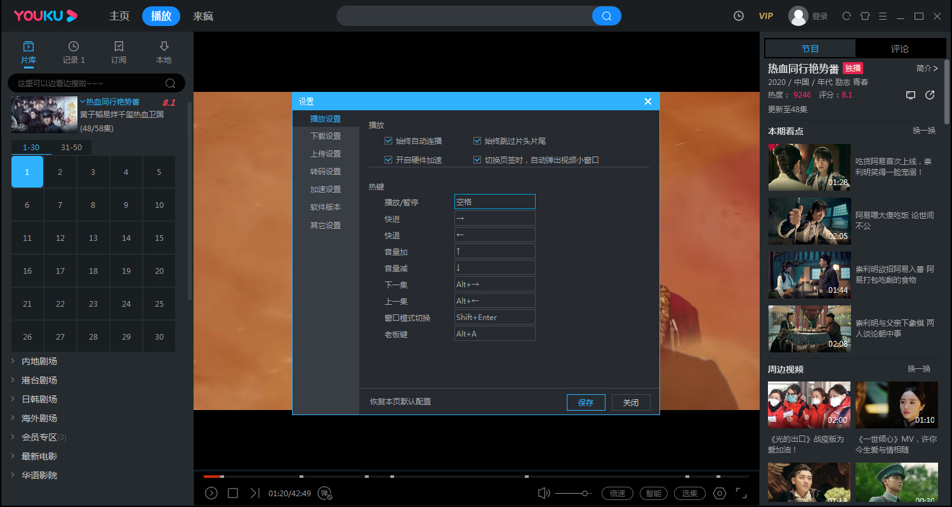Toggle 始终跳过片头片尾 option
The height and width of the screenshot is (507, 952).
477,141
